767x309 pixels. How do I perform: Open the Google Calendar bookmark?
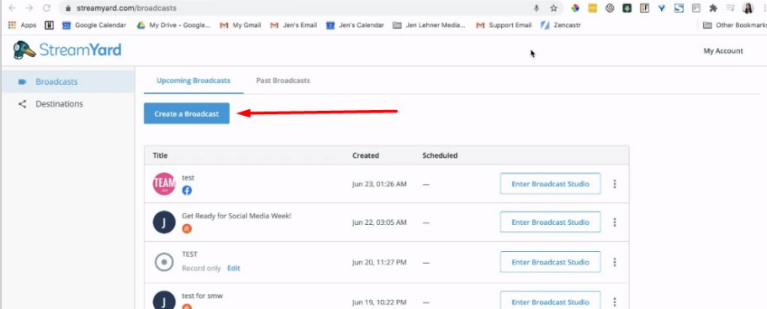coord(94,25)
